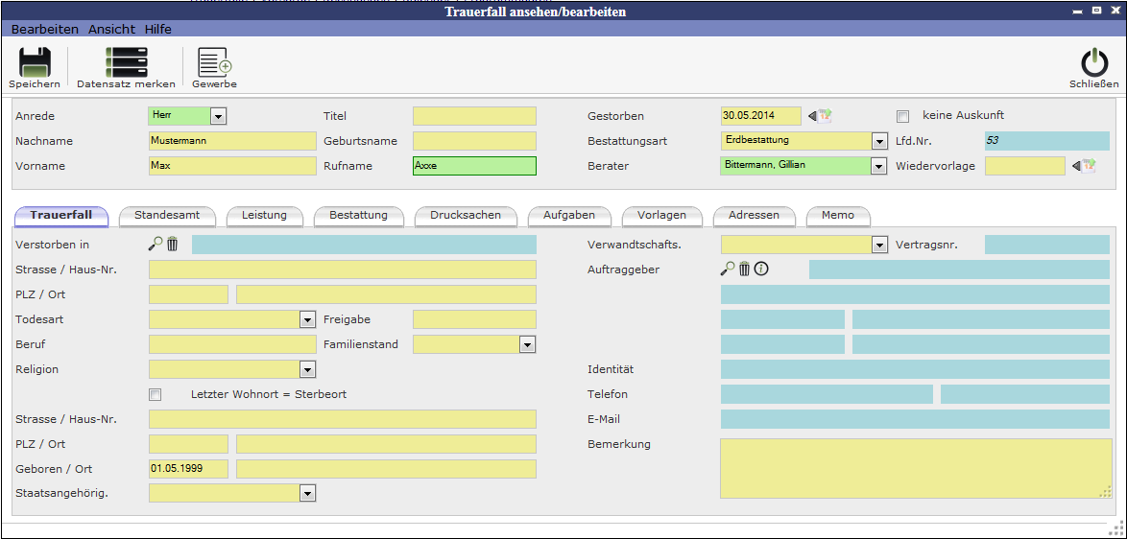1127x539 pixels.
Task: Check Letzter Wohnort = Sterbeort box
Action: coord(156,394)
